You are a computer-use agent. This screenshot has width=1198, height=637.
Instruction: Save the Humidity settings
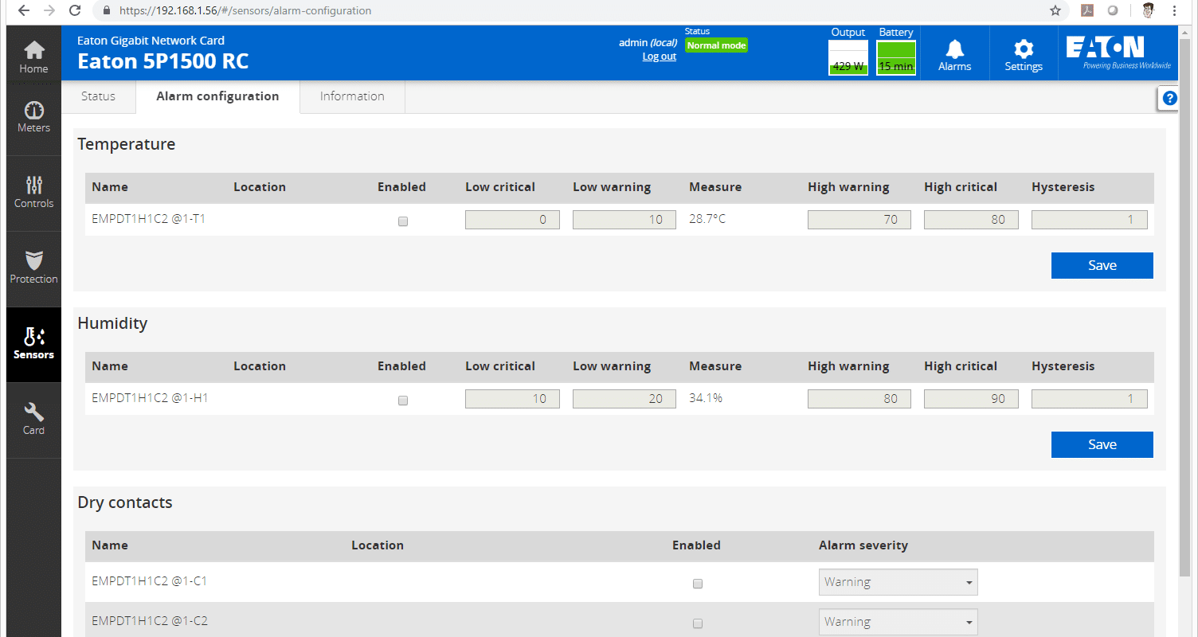(1102, 444)
